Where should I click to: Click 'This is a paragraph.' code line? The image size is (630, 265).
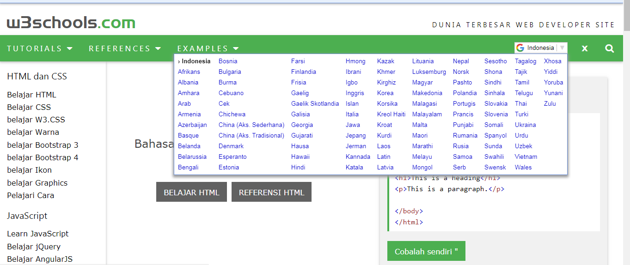(450, 189)
